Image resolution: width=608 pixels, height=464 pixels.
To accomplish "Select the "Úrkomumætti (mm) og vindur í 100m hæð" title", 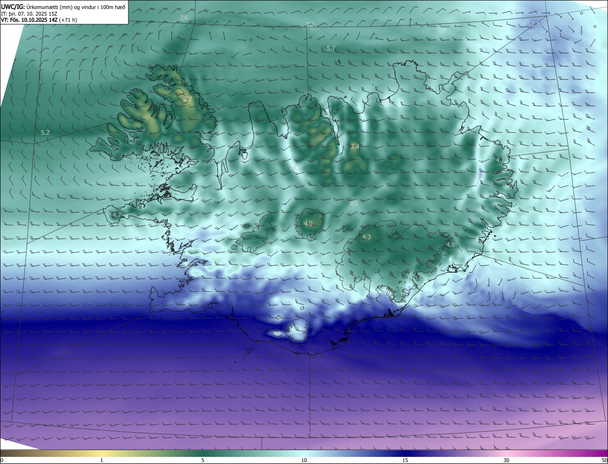I will [x=76, y=7].
